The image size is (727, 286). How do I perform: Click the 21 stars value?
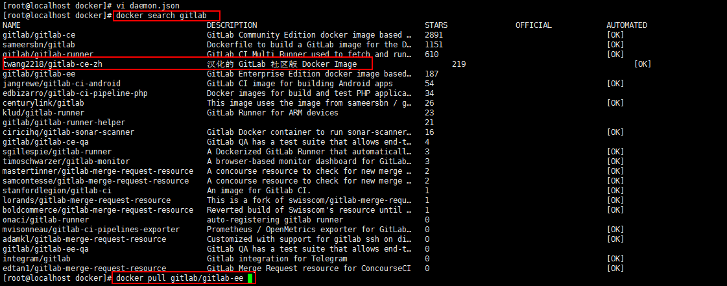(429, 123)
